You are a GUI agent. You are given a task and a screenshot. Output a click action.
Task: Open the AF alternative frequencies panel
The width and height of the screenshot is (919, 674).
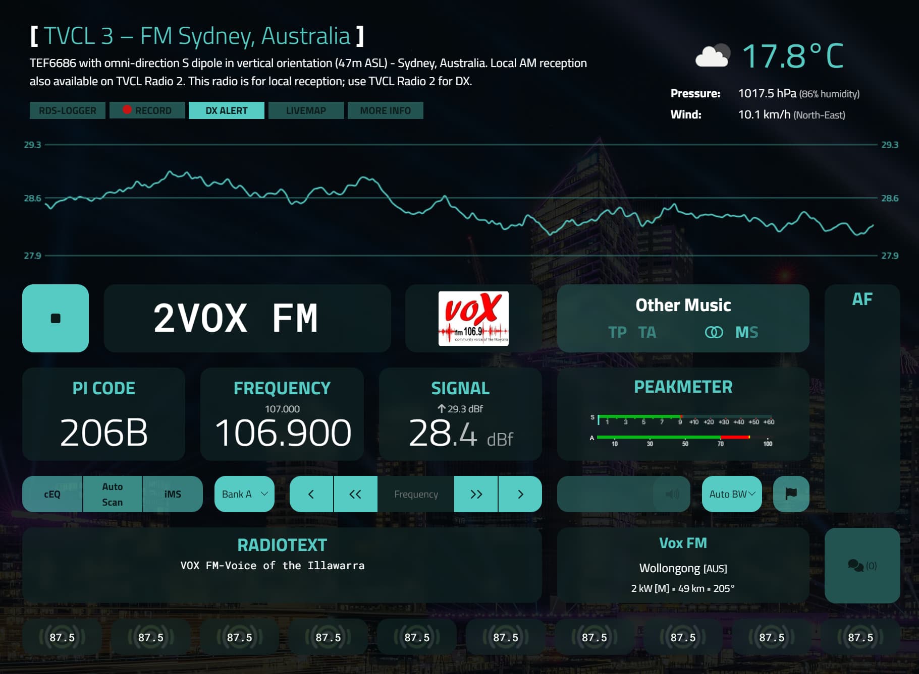(862, 398)
